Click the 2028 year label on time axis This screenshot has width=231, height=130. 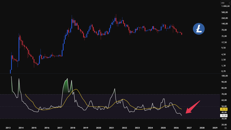point(202,128)
